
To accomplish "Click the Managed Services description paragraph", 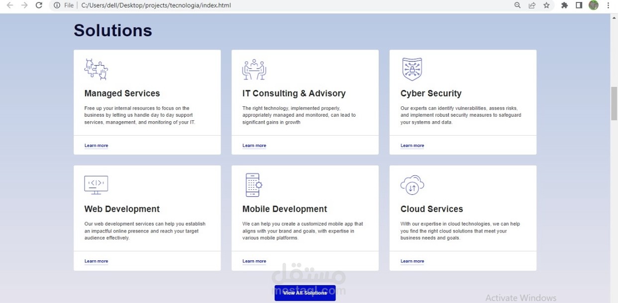I will (x=140, y=115).
